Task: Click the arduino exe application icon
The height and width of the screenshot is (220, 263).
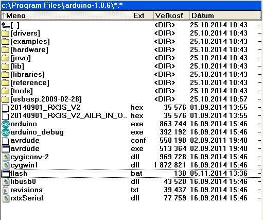Action: click(x=6, y=124)
